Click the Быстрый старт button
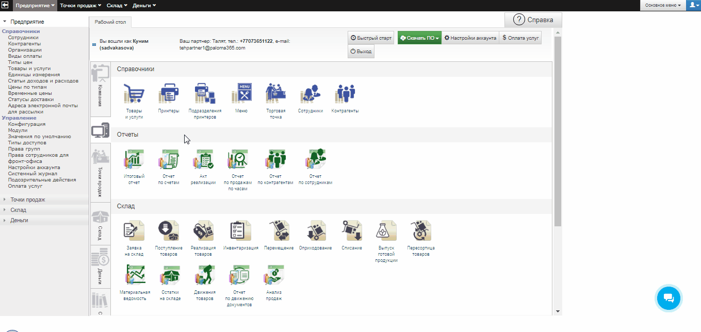 371,38
